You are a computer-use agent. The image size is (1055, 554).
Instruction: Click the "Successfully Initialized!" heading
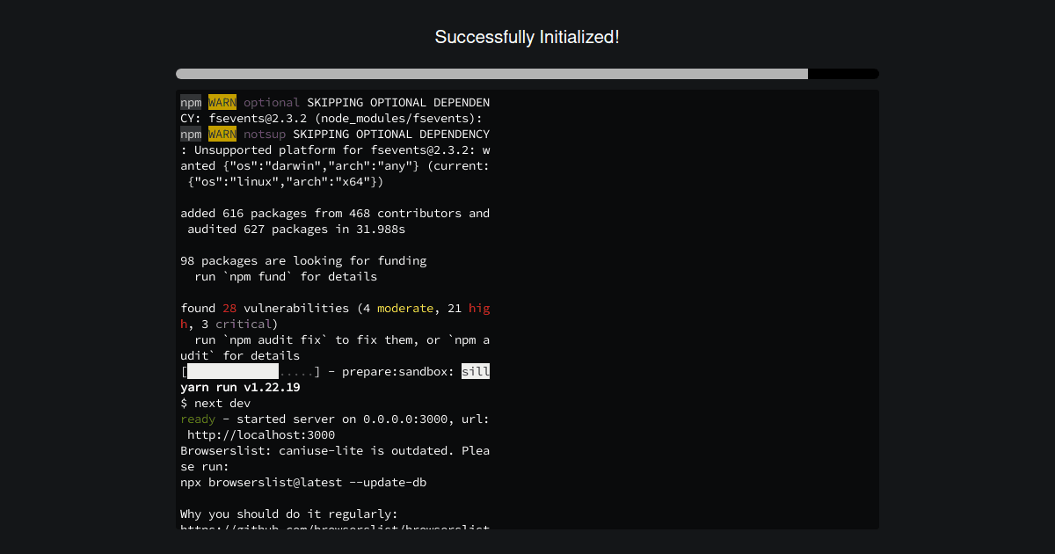pyautogui.click(x=527, y=37)
